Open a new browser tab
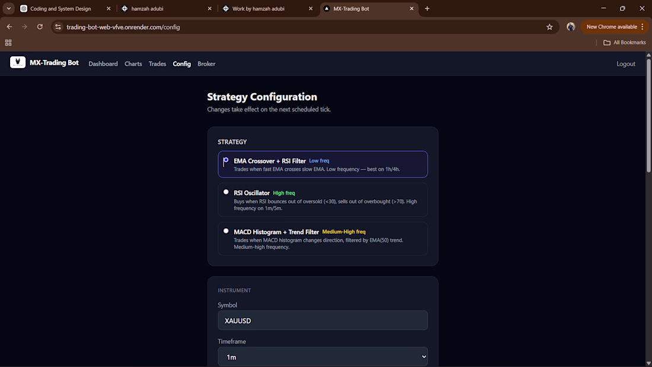This screenshot has width=652, height=367. (x=427, y=8)
